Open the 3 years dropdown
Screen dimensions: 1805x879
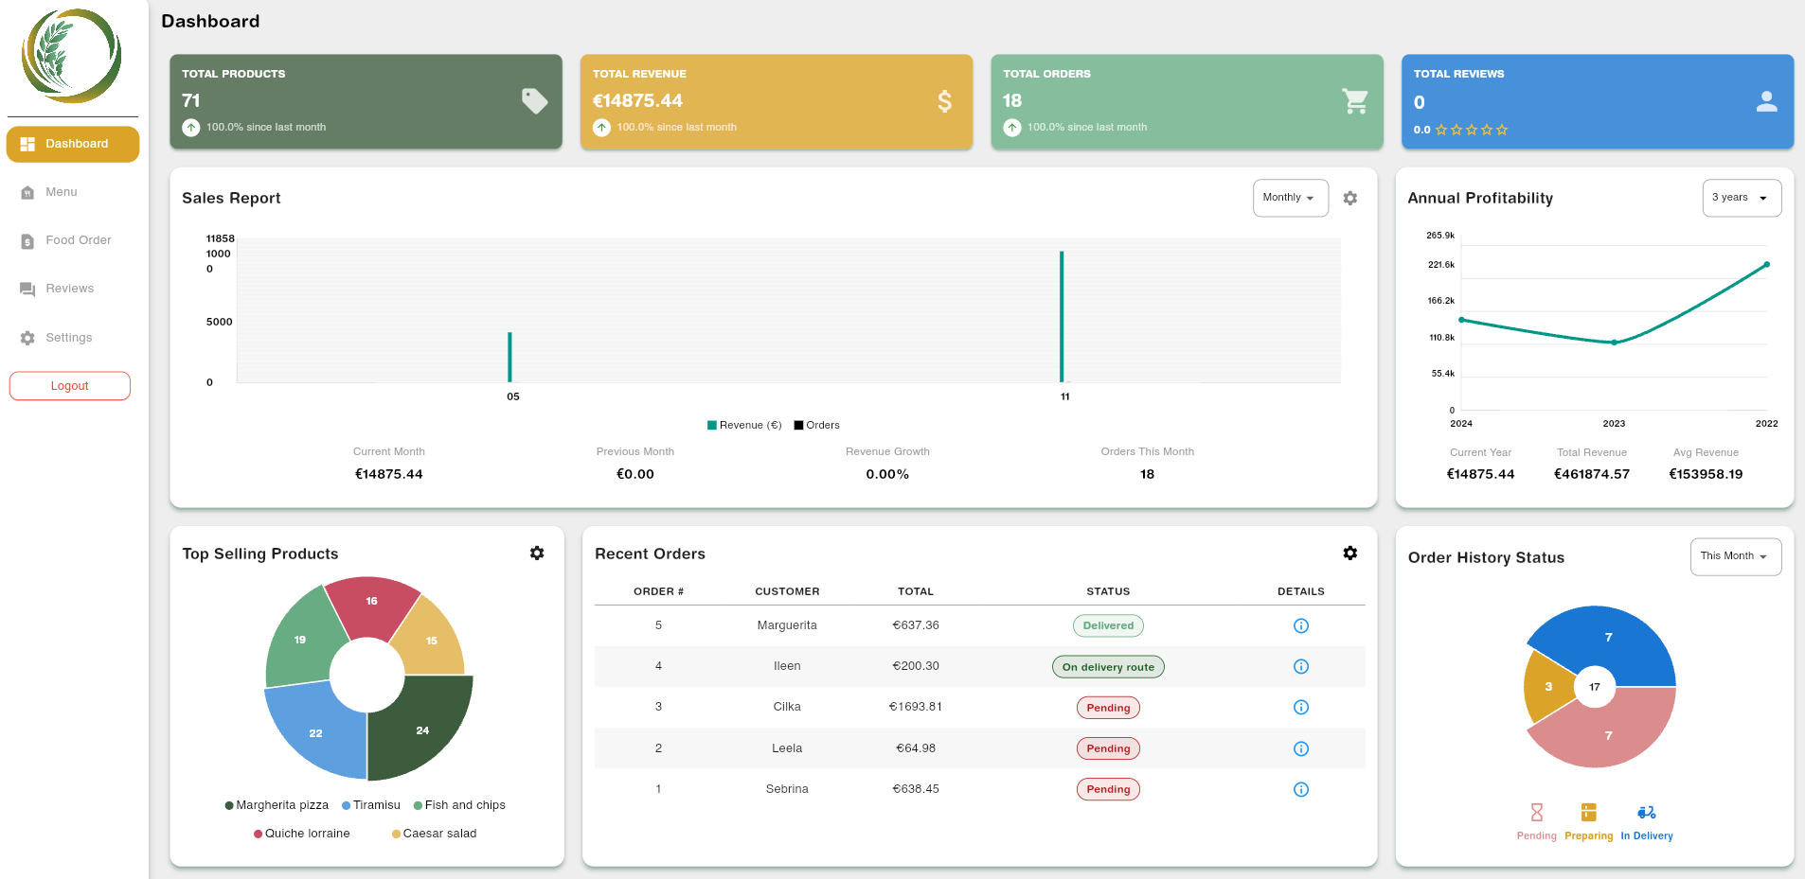(1742, 198)
